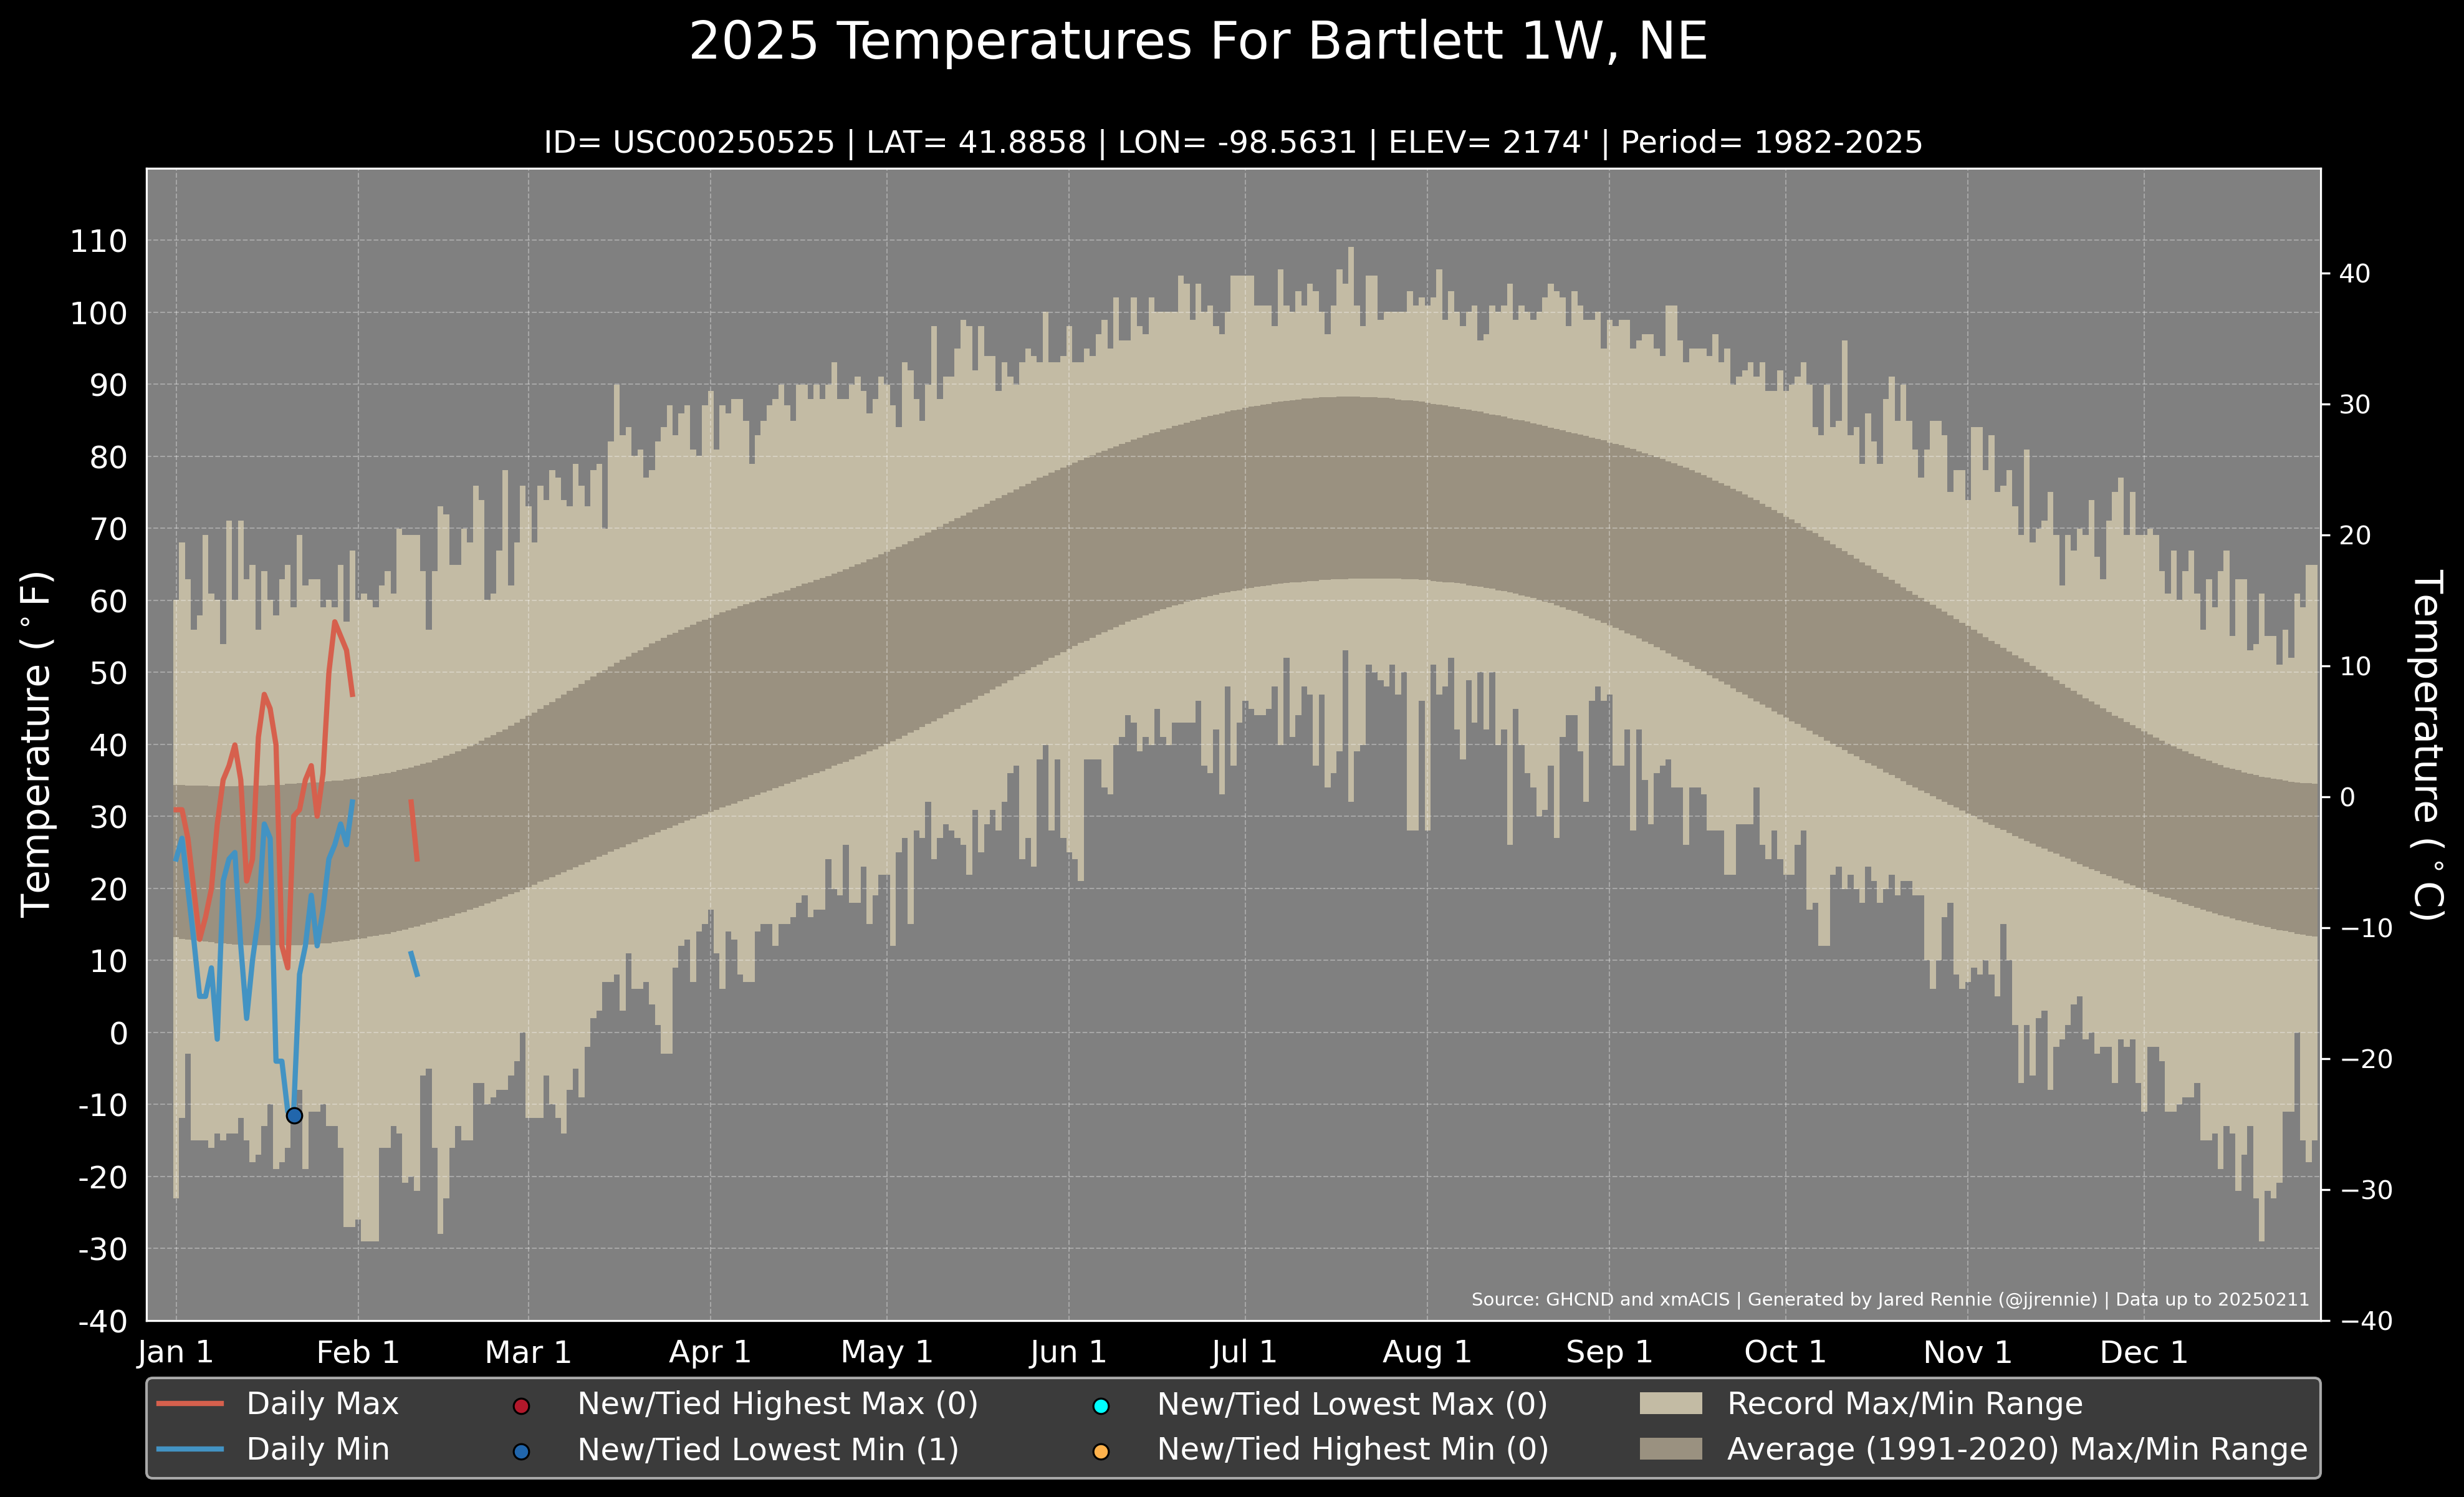2464x1497 pixels.
Task: Click the red Daily Max legend line
Action: pos(190,1404)
